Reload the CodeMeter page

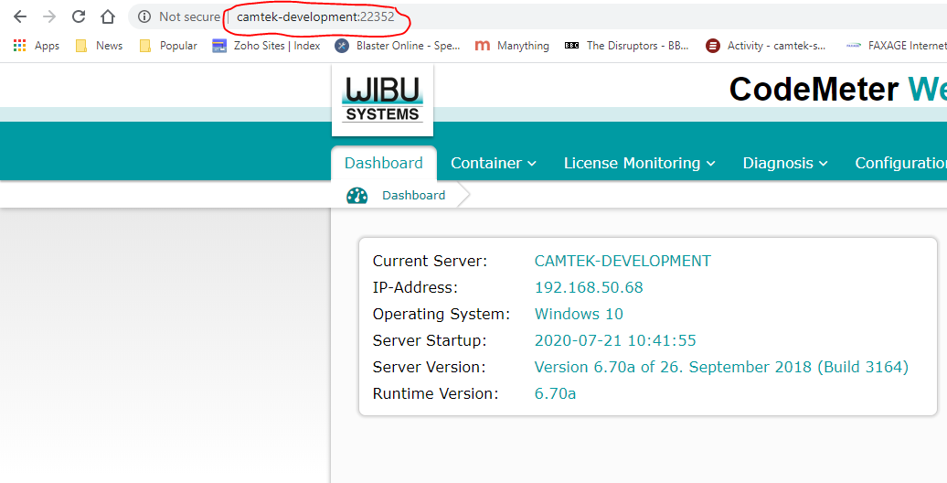[x=79, y=16]
